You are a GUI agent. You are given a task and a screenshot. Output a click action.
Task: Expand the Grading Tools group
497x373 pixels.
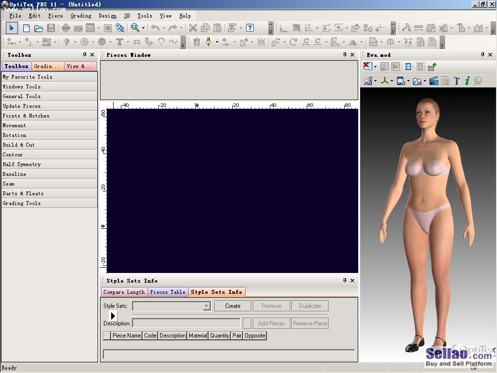coord(49,203)
